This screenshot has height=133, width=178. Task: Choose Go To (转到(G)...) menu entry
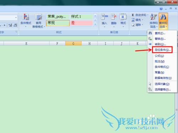click(x=162, y=44)
